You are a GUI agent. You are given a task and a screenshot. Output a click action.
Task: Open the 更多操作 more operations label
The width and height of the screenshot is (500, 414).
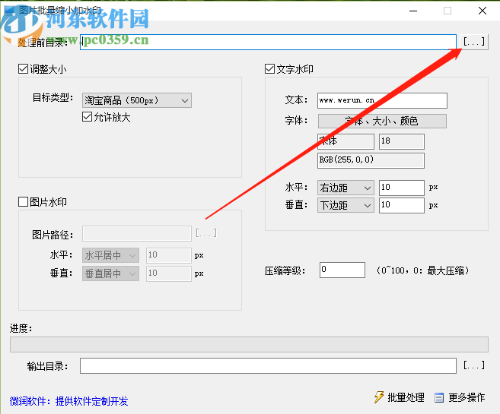(467, 397)
